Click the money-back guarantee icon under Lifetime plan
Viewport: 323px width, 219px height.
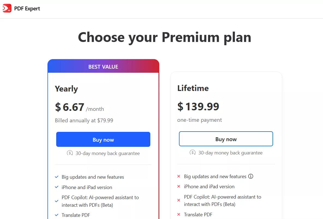[193, 153]
